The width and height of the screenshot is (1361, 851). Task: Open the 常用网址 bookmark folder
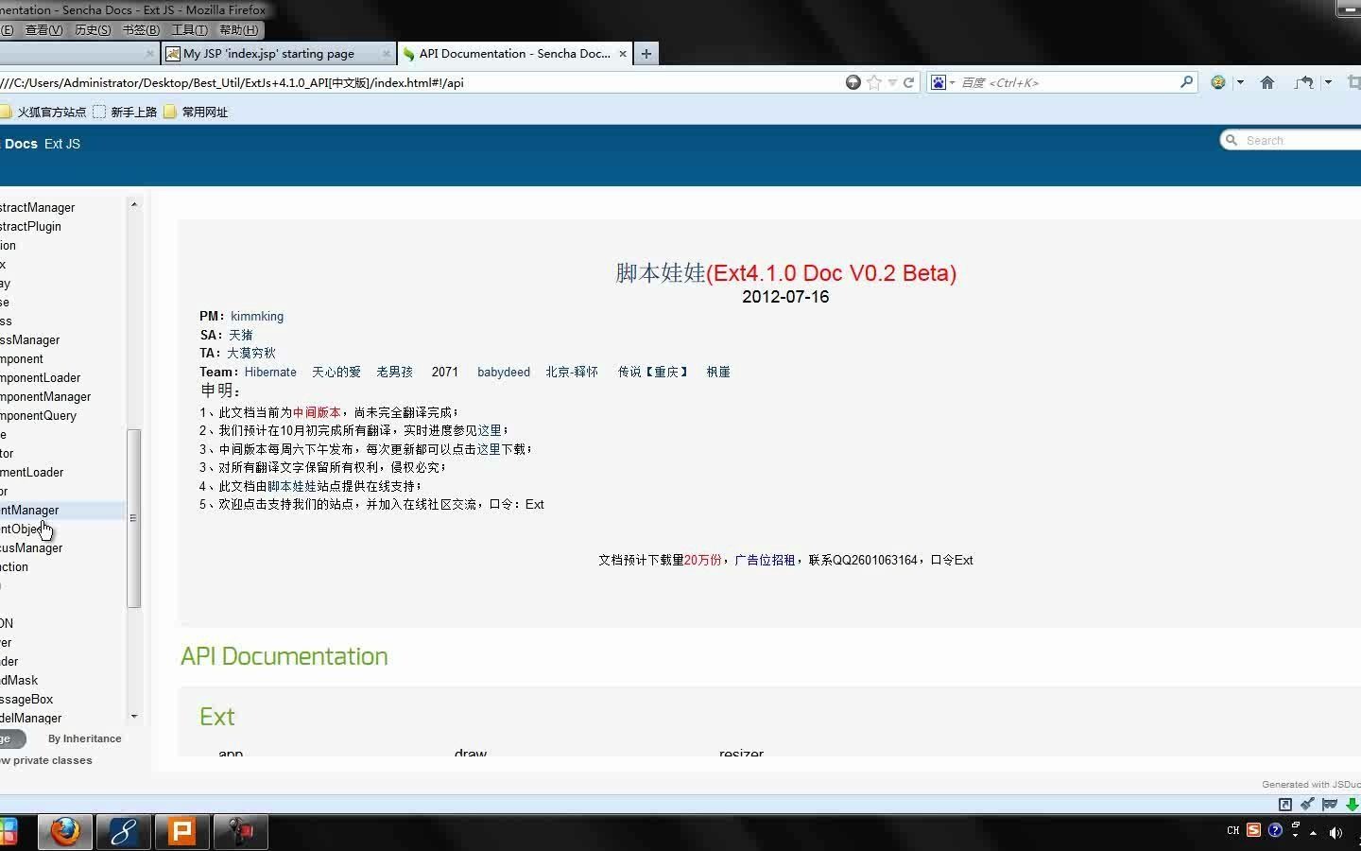(x=196, y=112)
